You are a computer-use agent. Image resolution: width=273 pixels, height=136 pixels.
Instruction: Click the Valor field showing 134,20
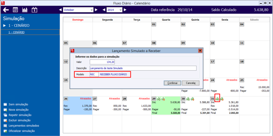click(x=102, y=62)
